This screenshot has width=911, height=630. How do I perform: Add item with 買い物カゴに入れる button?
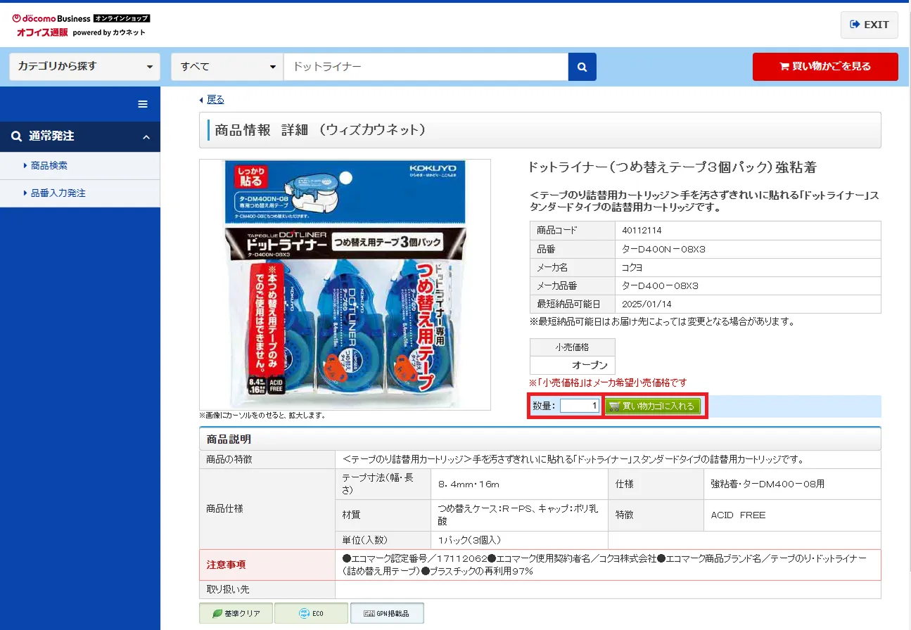tap(653, 406)
